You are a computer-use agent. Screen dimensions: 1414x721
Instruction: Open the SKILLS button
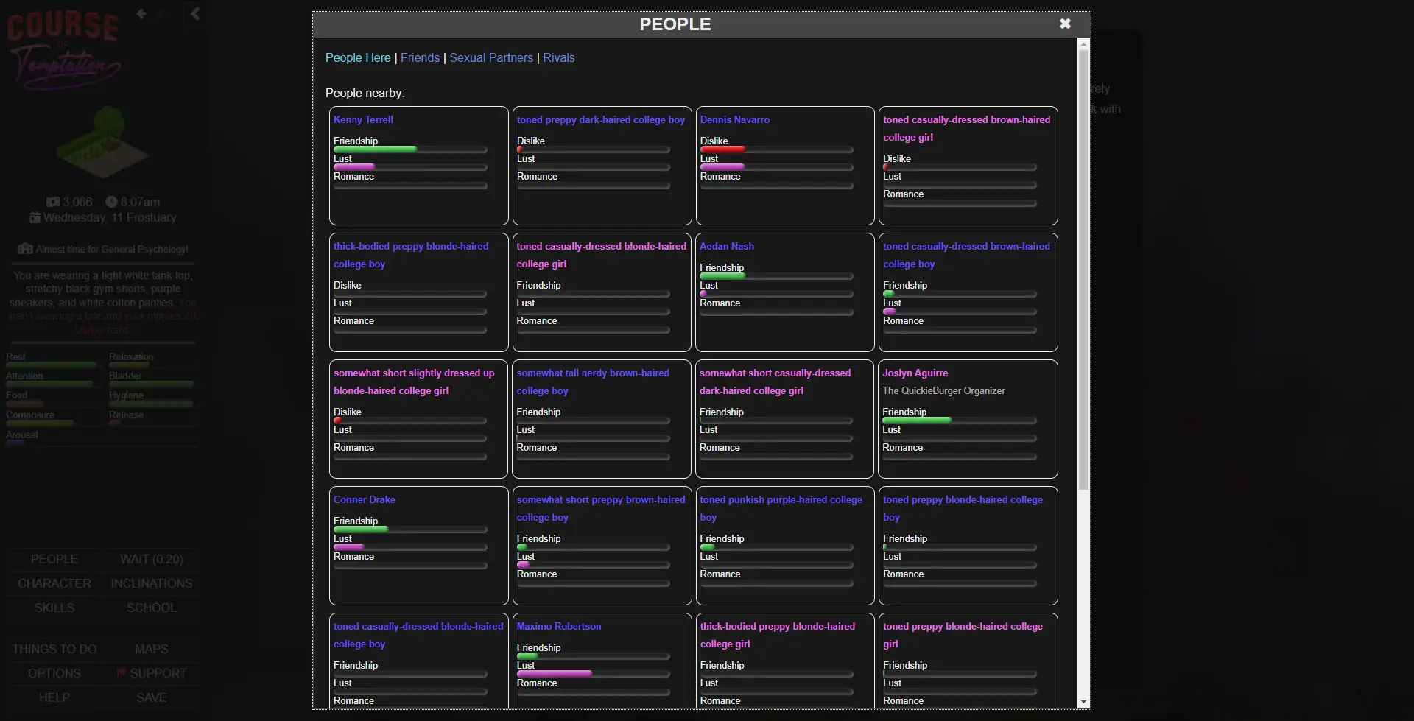(54, 608)
